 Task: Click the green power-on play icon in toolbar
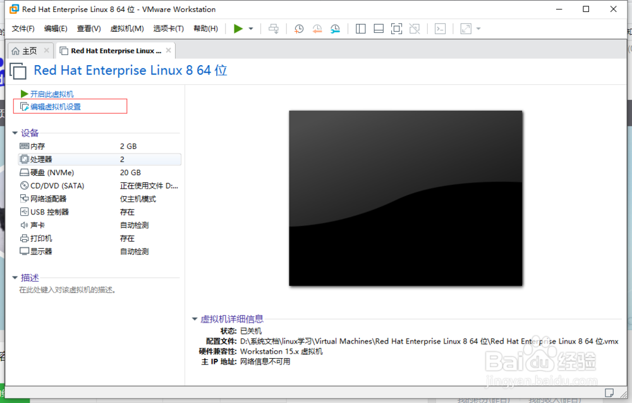click(x=238, y=28)
